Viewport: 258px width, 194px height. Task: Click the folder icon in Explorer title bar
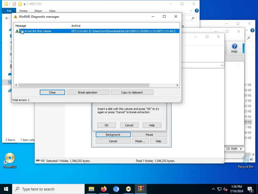(x=6, y=4)
